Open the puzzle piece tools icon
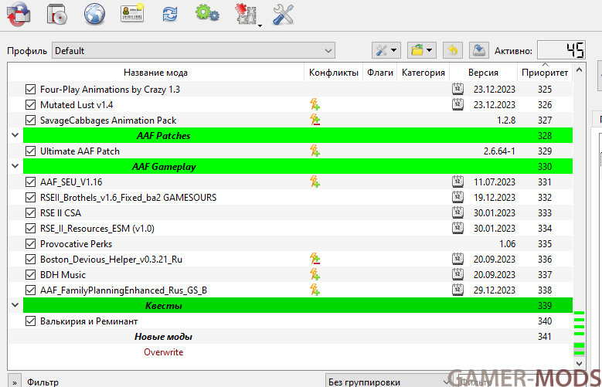The image size is (602, 387). 247,15
